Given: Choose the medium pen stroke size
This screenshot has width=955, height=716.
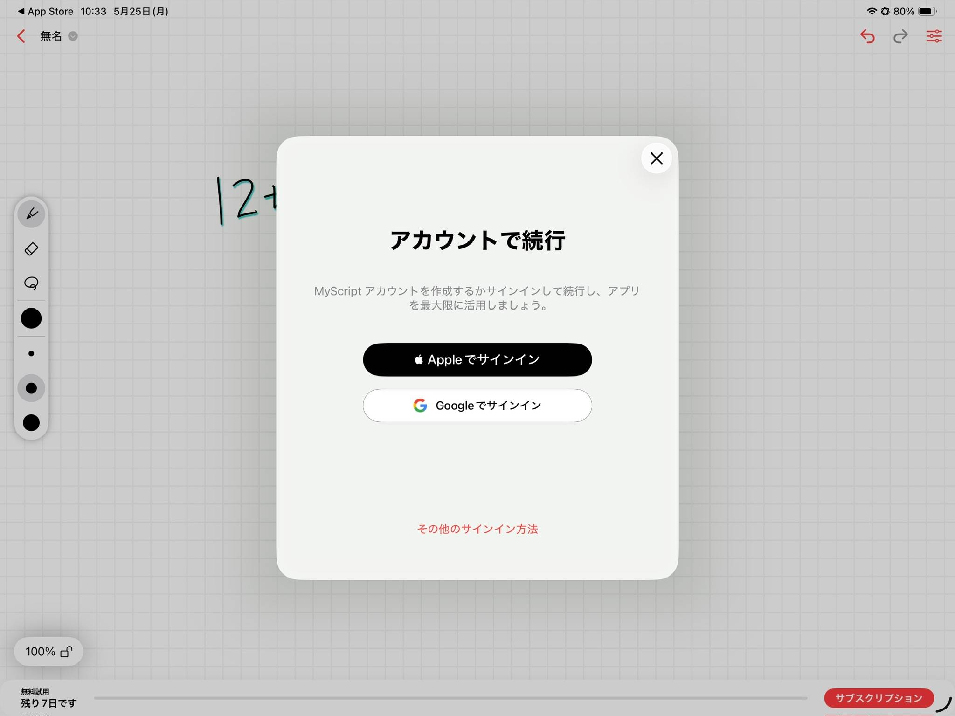Looking at the screenshot, I should [x=31, y=388].
